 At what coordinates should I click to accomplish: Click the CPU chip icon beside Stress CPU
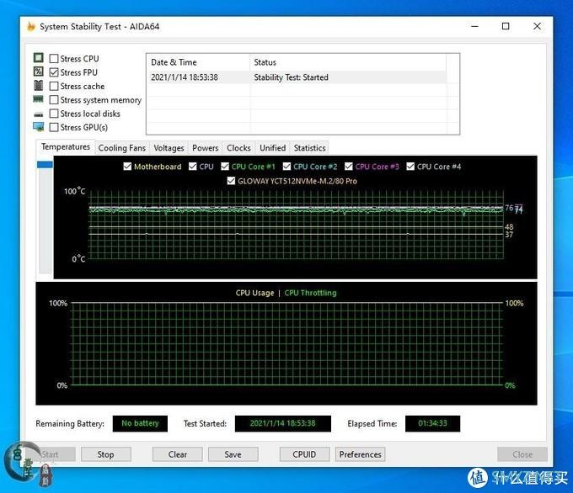point(39,58)
